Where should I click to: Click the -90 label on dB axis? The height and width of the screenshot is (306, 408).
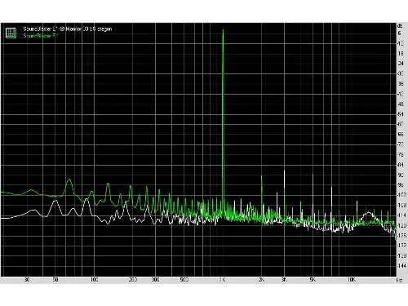point(401,175)
